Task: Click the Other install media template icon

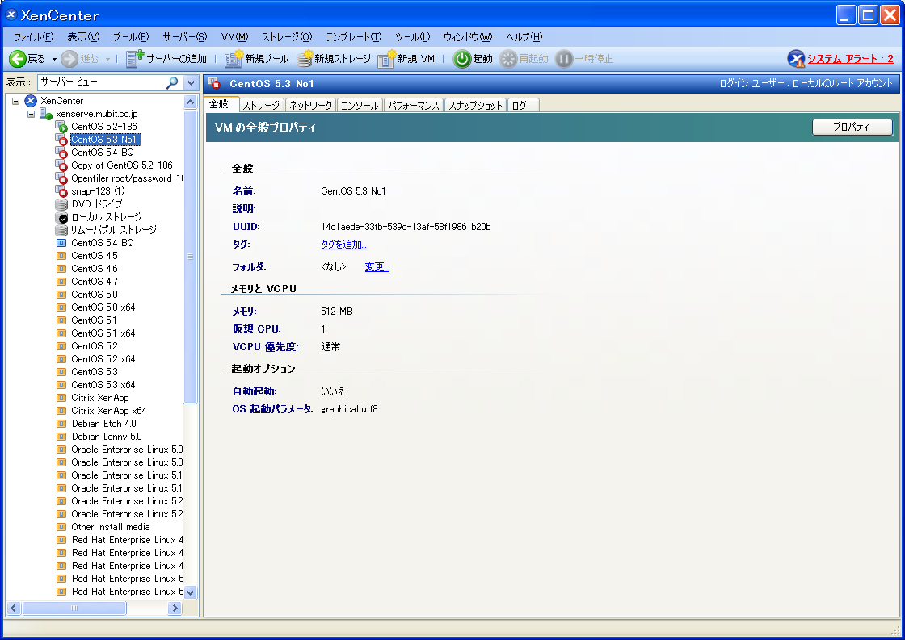Action: point(61,527)
